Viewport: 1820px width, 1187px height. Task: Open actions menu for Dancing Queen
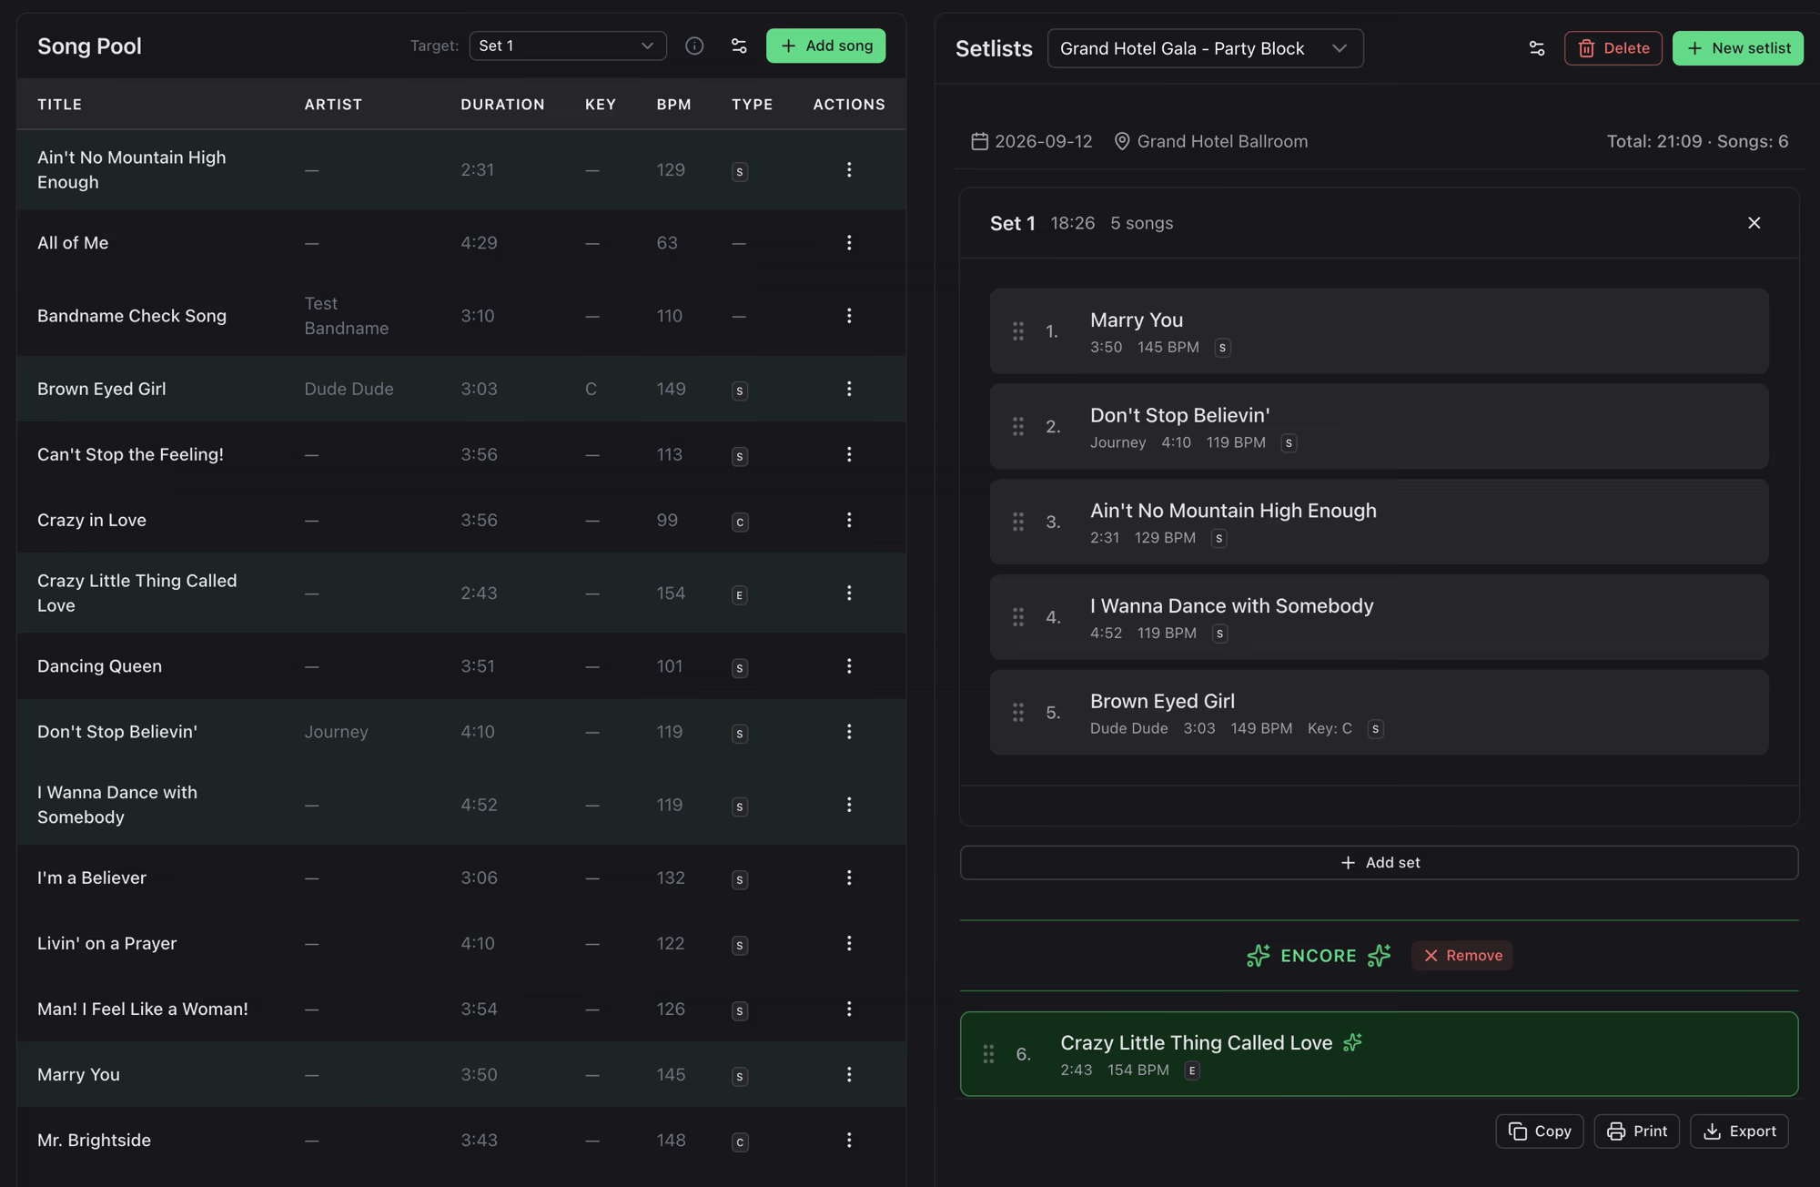[x=849, y=666]
